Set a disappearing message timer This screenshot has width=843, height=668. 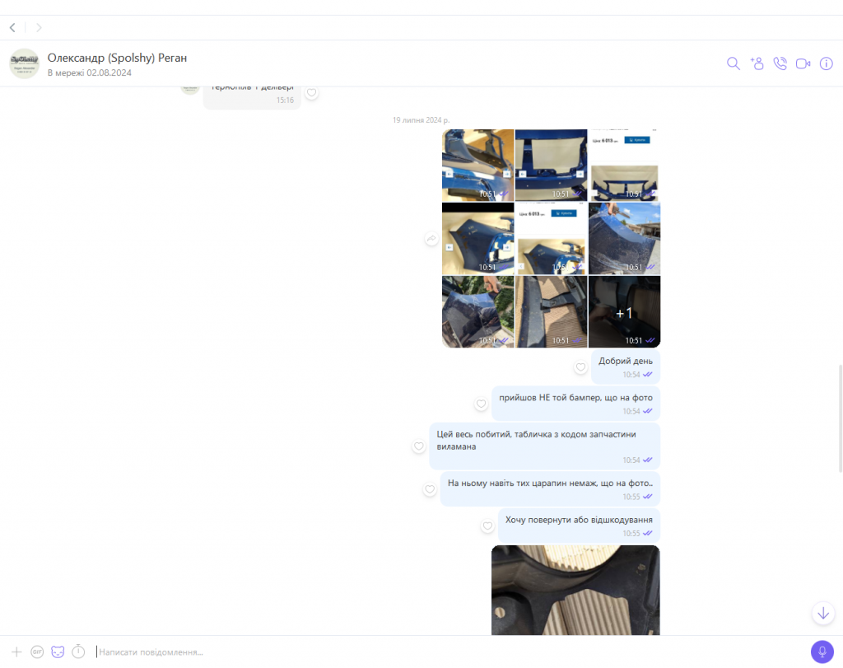click(x=78, y=652)
